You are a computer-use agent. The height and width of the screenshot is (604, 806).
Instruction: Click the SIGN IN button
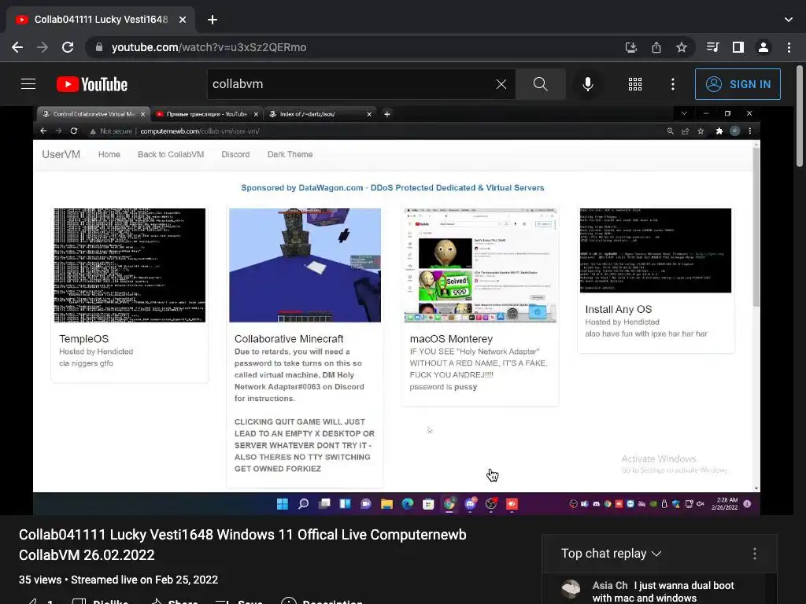(738, 84)
